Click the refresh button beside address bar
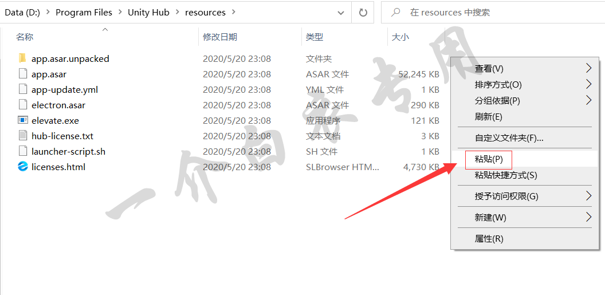Viewport: 605px width, 295px height. 363,13
